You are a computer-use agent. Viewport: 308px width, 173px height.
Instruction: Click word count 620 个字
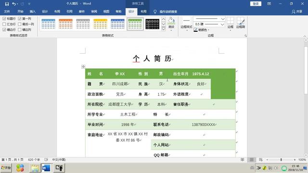click(x=34, y=160)
